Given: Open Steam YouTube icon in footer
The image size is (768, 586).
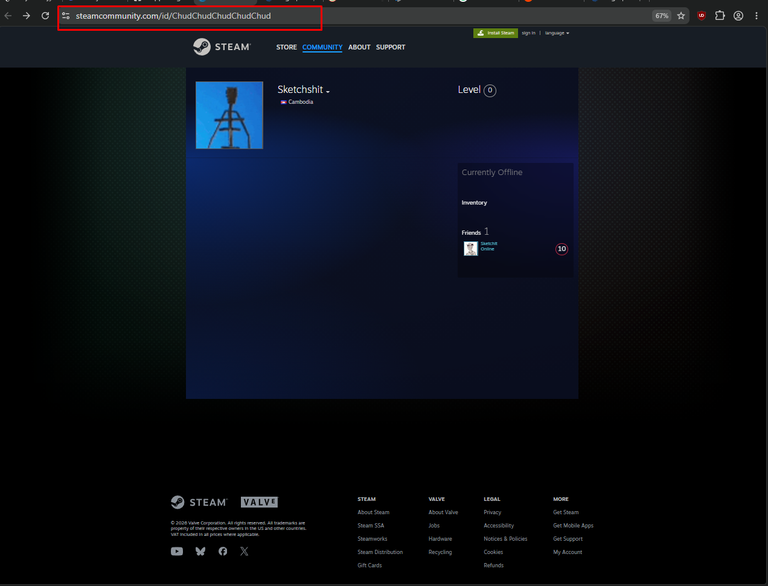Looking at the screenshot, I should point(177,551).
